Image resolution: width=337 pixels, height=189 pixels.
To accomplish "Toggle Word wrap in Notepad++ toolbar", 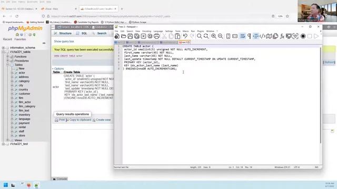I will pyautogui.click(x=243, y=36).
